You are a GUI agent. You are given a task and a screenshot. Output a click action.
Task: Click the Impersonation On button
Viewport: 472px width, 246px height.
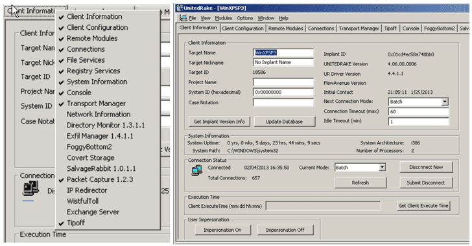[222, 230]
